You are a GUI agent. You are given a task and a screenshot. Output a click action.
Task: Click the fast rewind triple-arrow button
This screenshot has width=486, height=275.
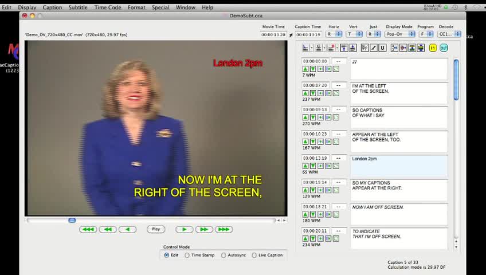click(x=88, y=230)
